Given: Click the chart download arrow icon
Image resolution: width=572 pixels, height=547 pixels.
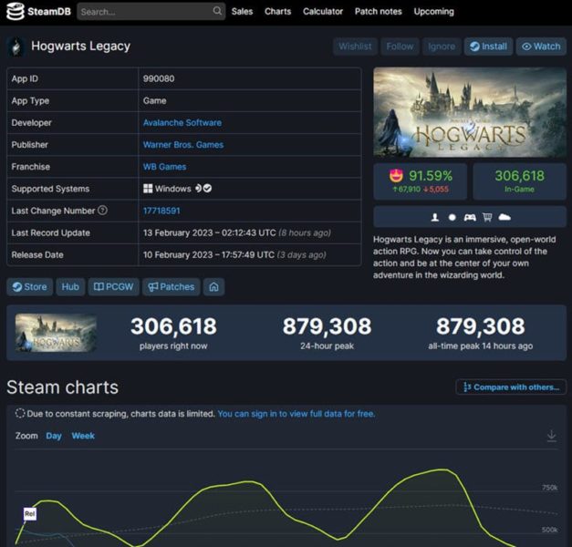Looking at the screenshot, I should pyautogui.click(x=551, y=436).
